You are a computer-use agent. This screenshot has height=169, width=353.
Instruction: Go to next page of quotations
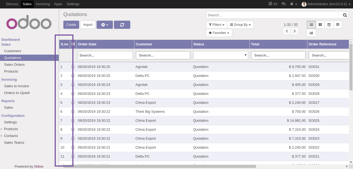pyautogui.click(x=295, y=31)
